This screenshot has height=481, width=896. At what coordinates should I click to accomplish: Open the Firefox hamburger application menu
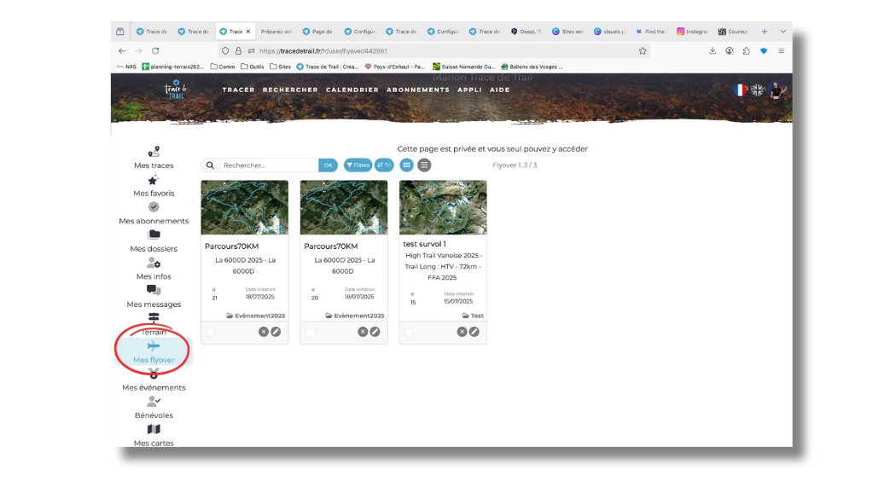[x=781, y=51]
